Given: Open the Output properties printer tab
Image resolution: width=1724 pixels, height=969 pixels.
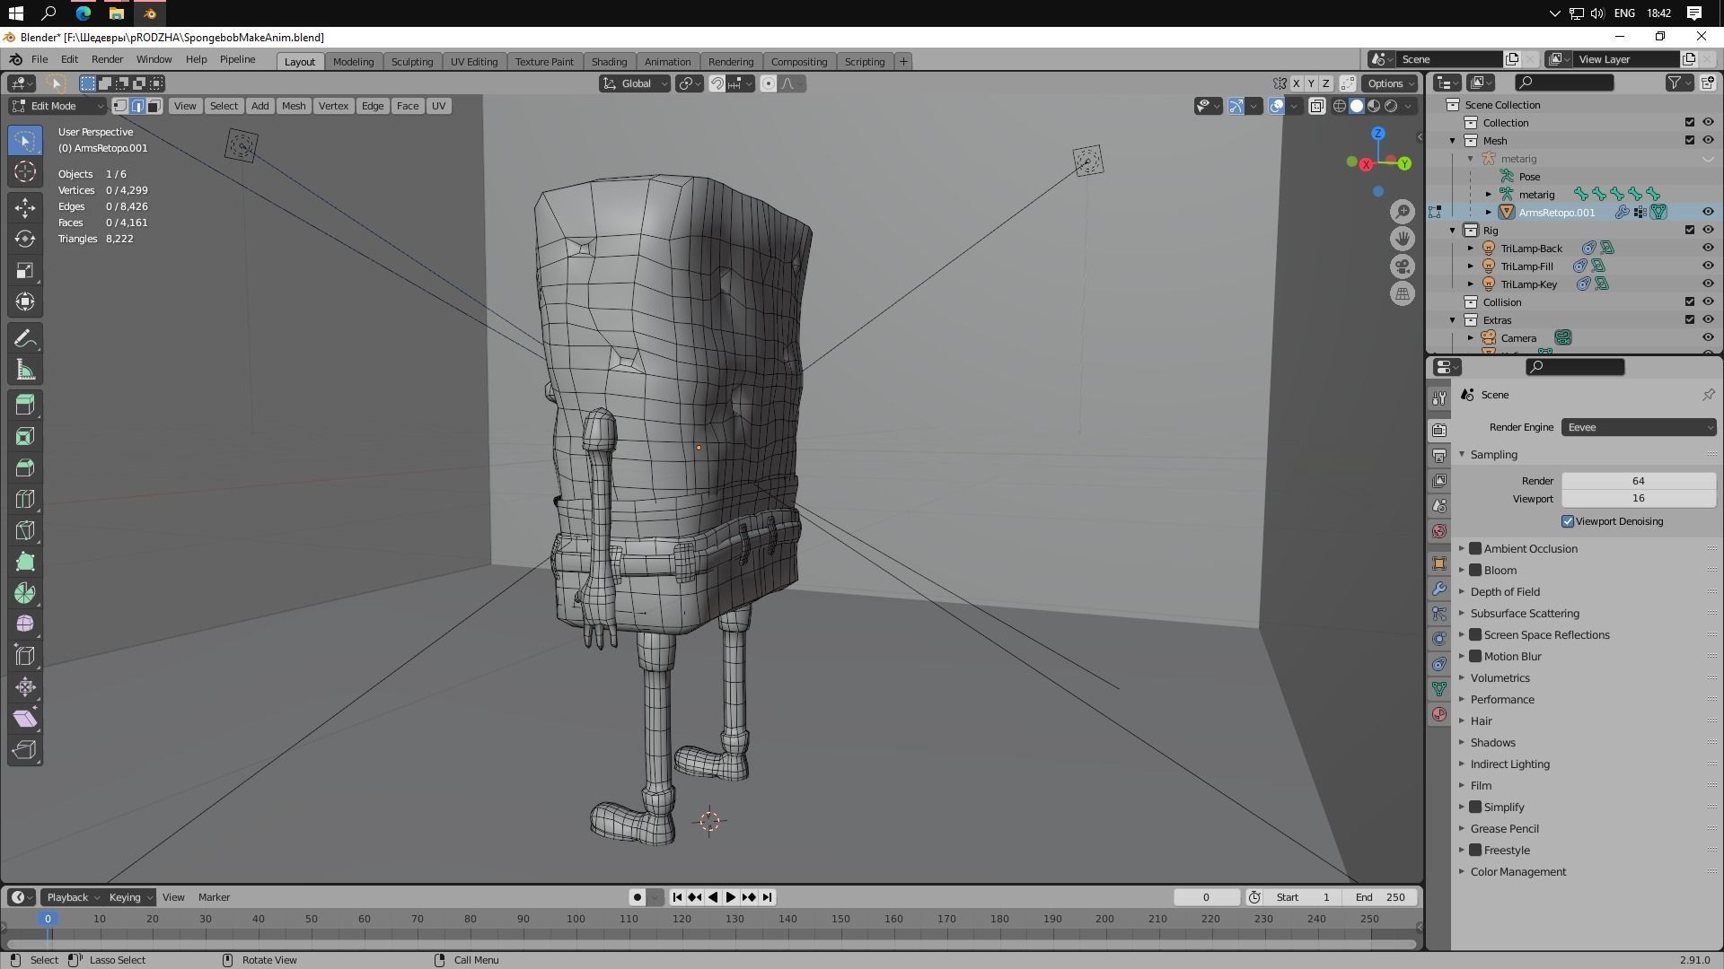Looking at the screenshot, I should (x=1439, y=455).
